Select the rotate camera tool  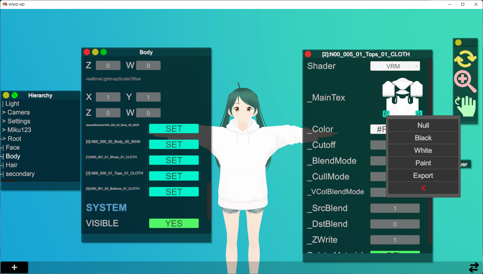coord(465,59)
